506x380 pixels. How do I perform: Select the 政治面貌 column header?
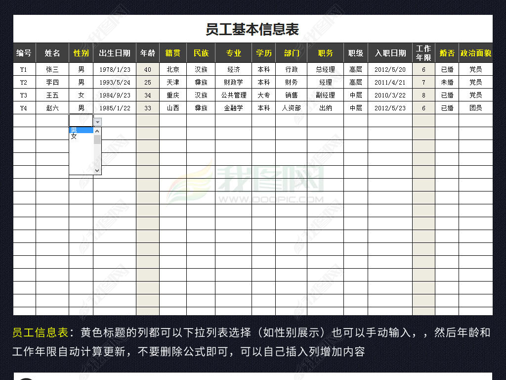point(475,53)
